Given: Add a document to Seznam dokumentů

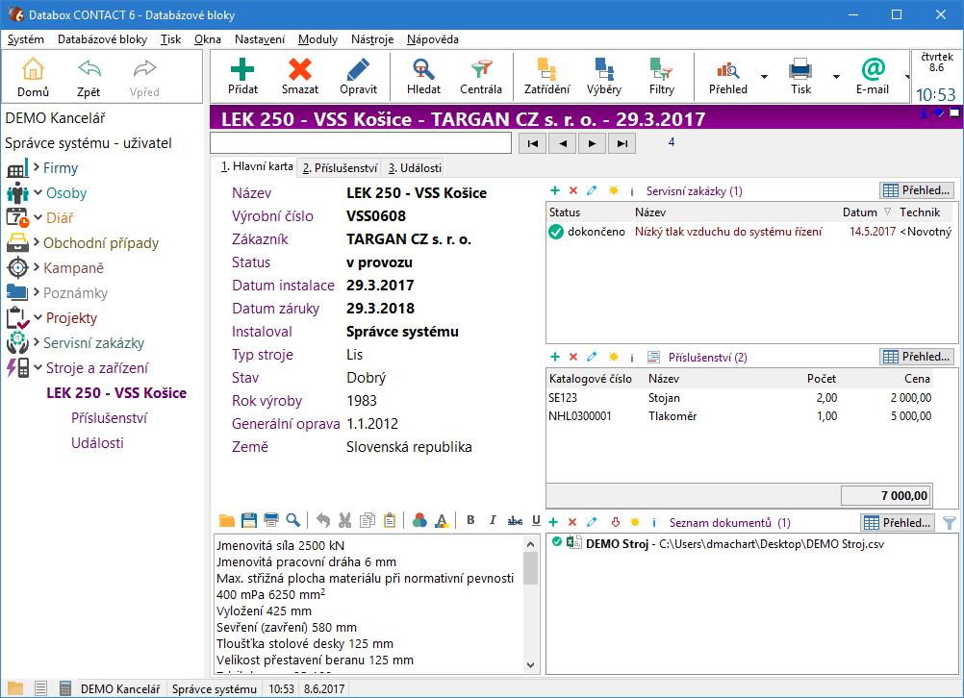Looking at the screenshot, I should click(553, 522).
